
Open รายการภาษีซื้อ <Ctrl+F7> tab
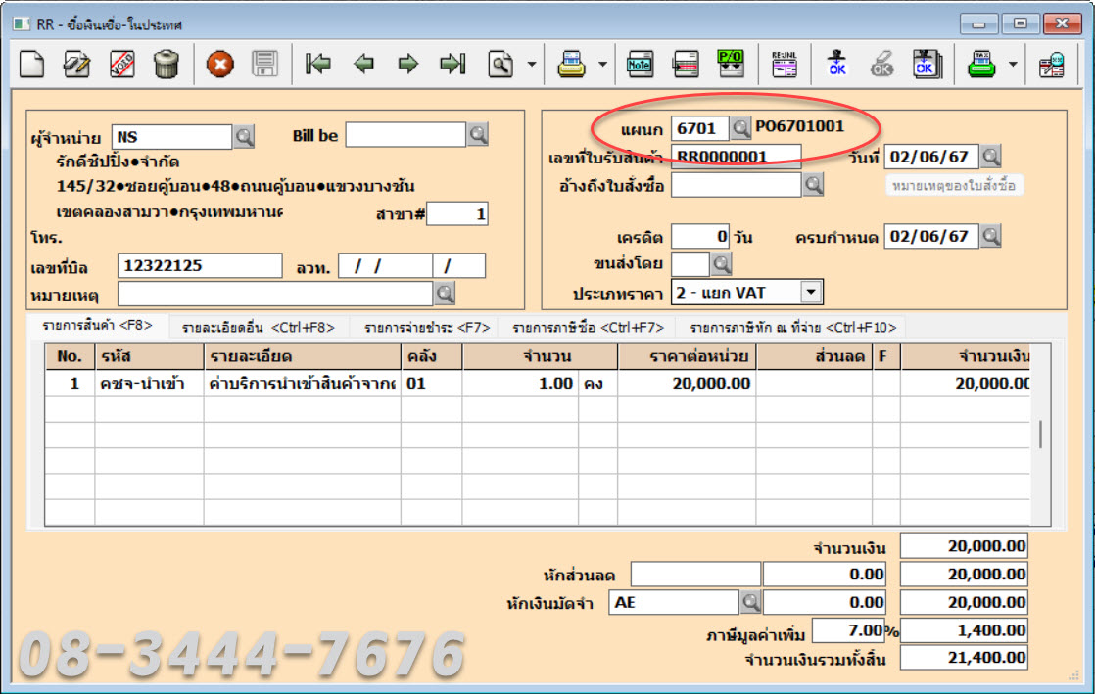click(x=588, y=328)
